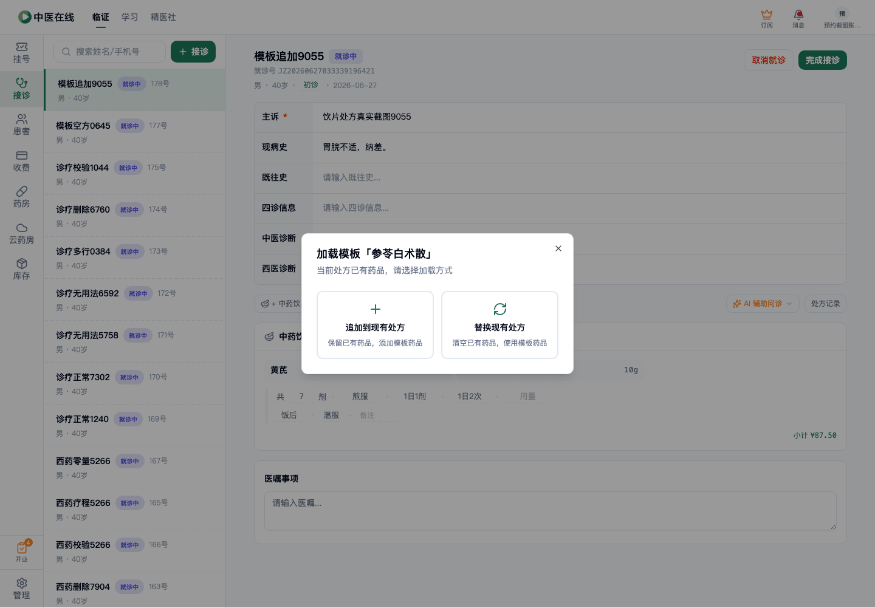Click the 备注 field in prescription
Screen dimensions: 875x608
[377, 415]
